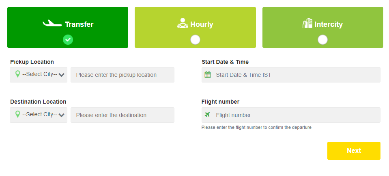Open the pickup Select City dropdown
389x176 pixels.
39,74
